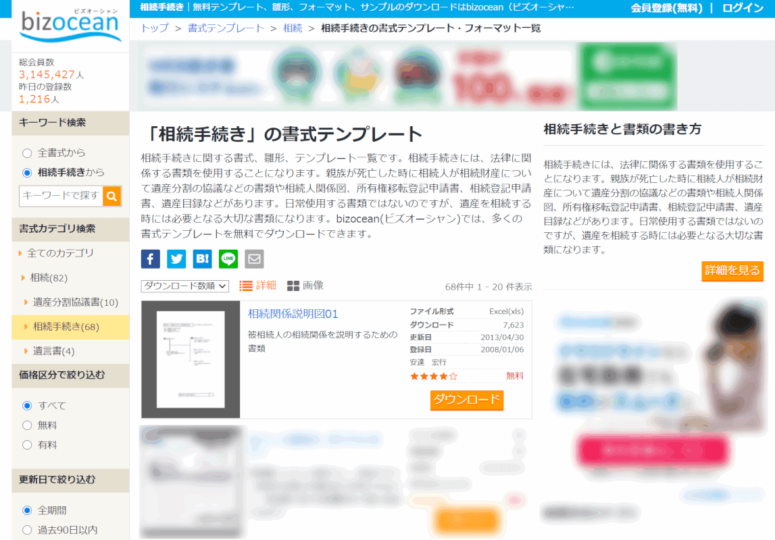Click the keyword search input field

pyautogui.click(x=61, y=196)
